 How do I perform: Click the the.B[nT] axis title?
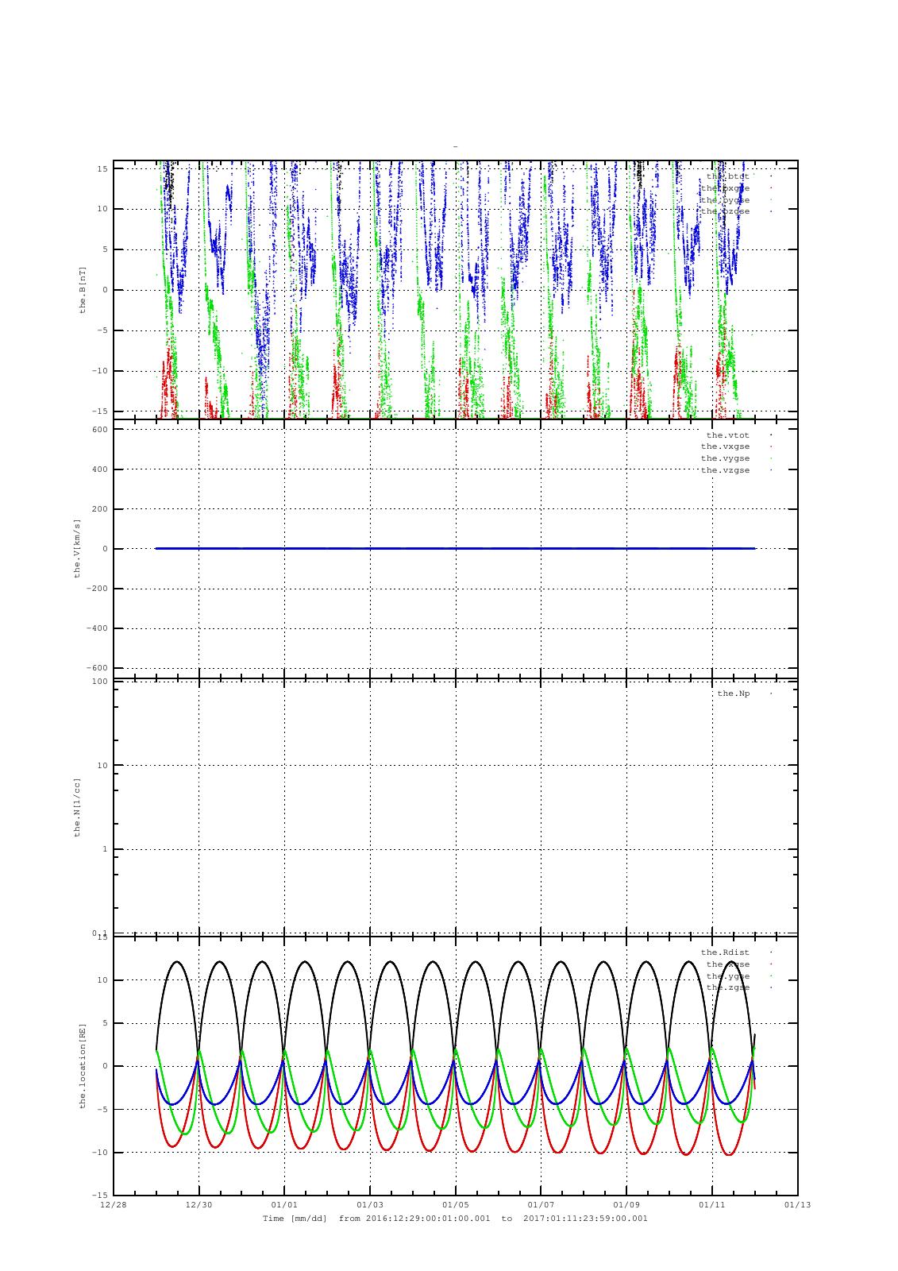(82, 290)
